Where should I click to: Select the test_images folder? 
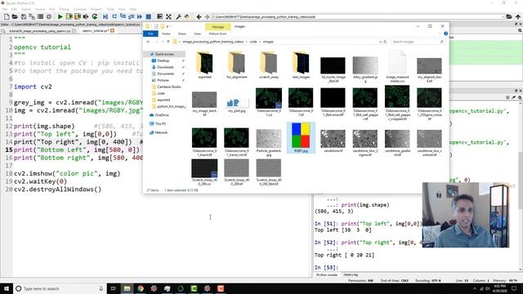301,65
